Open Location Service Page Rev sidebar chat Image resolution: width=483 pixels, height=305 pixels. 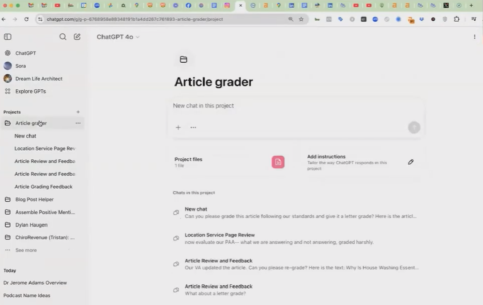click(x=45, y=148)
